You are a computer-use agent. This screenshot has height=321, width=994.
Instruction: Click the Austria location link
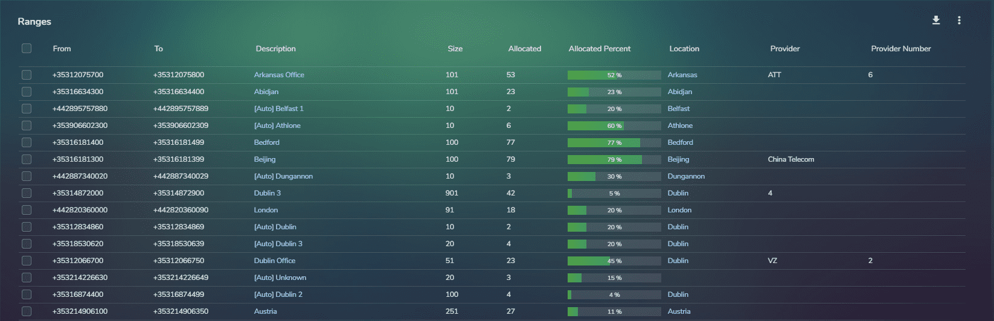(679, 311)
